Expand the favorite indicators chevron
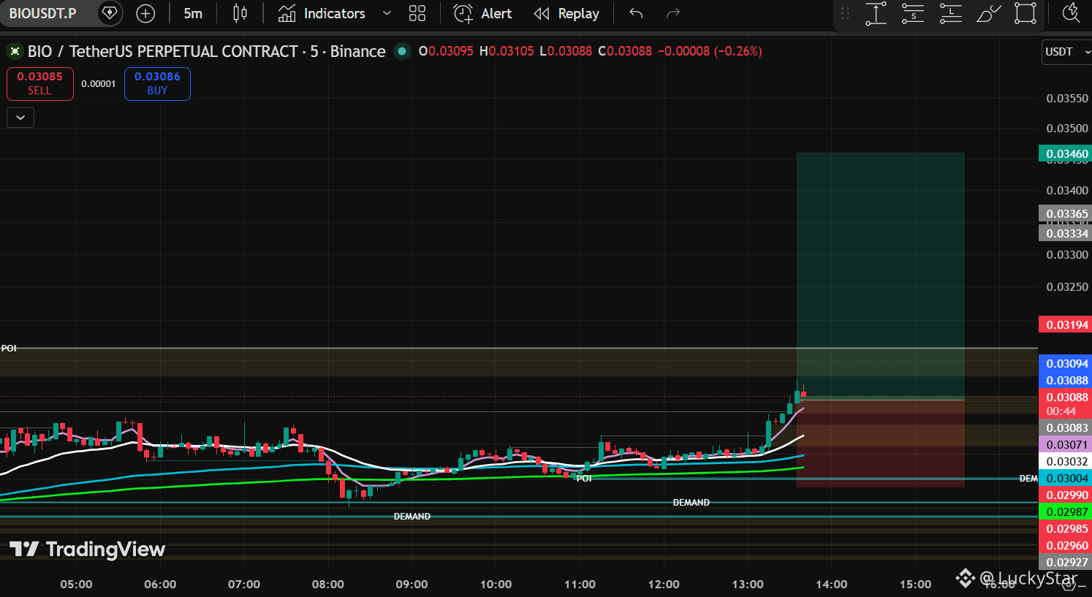1092x597 pixels. coord(387,13)
